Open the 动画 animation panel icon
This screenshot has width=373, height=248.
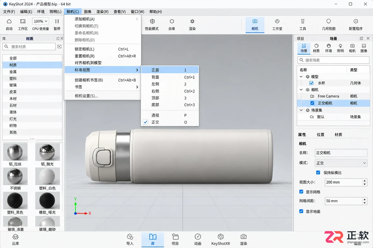click(x=198, y=237)
